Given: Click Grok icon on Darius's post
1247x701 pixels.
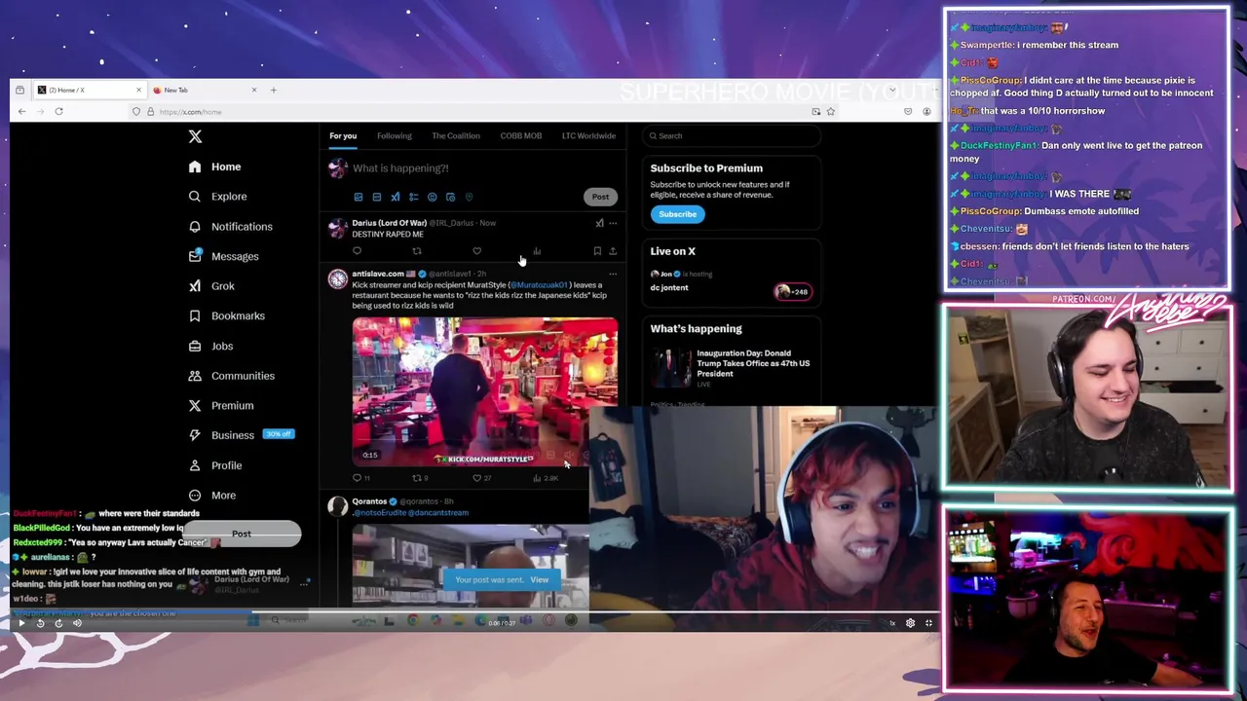Looking at the screenshot, I should (x=599, y=223).
